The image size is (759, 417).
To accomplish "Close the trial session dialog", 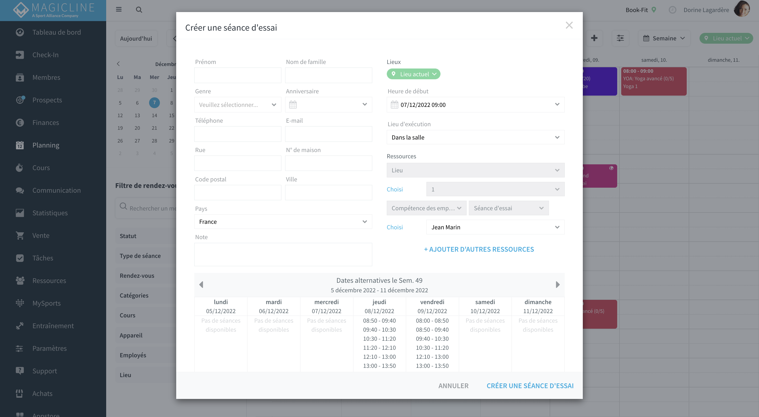I will pos(569,25).
